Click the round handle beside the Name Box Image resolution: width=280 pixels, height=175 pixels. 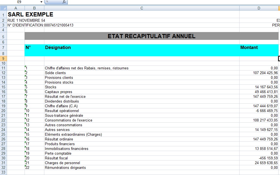click(46, 2)
